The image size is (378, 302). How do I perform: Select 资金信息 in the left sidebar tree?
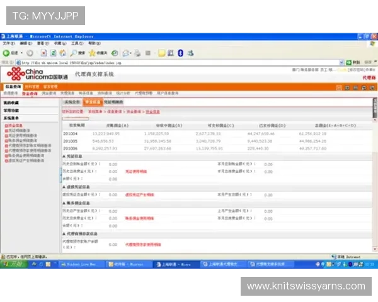tap(15, 125)
